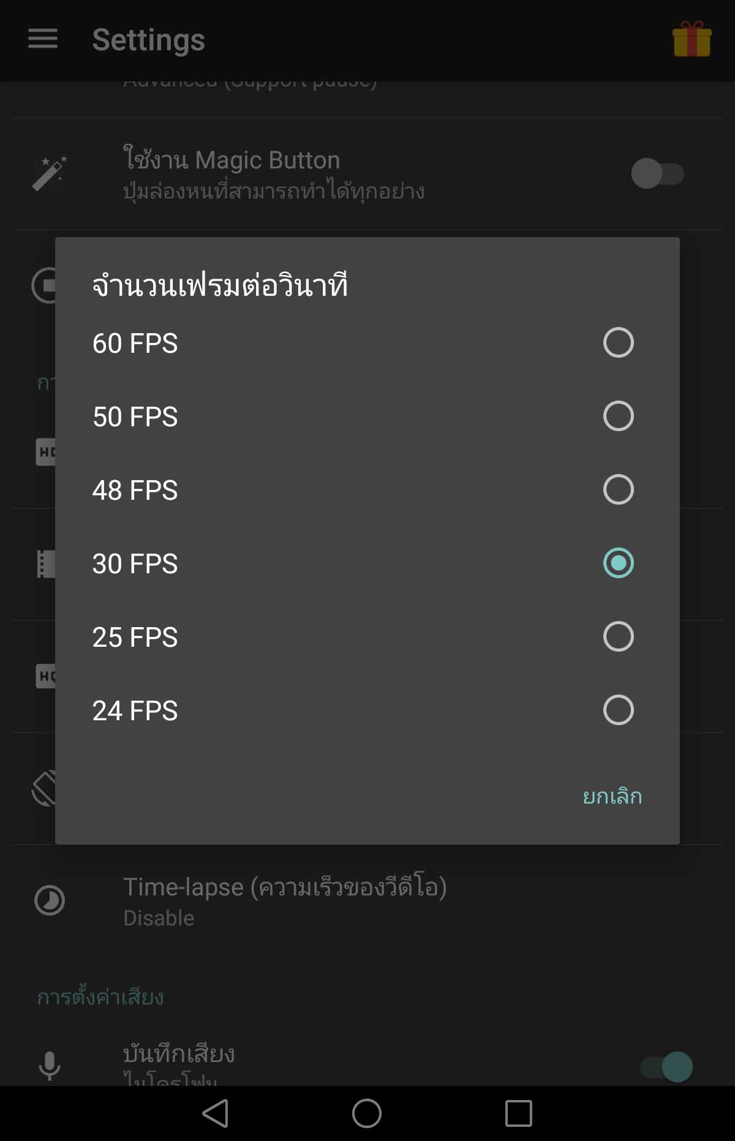
Task: Select the 50 FPS radio button
Action: point(618,416)
